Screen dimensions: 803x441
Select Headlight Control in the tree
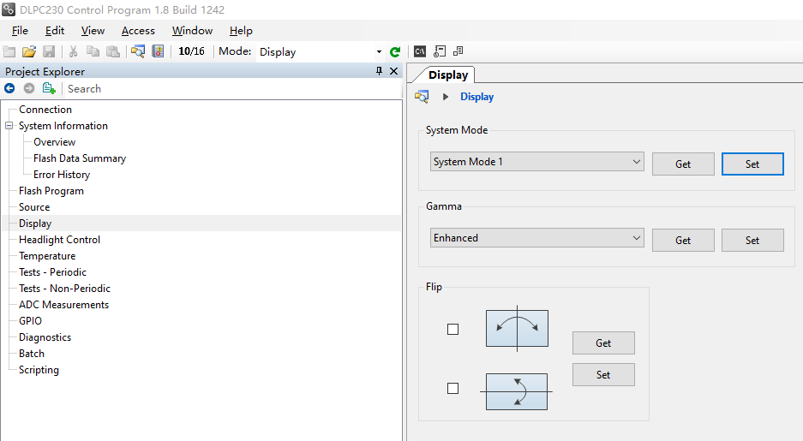pos(59,240)
